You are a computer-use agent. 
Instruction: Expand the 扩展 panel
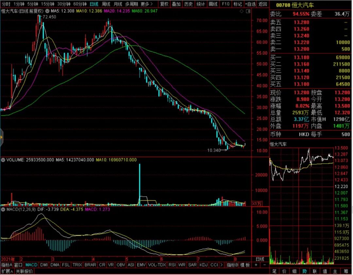coord(7,271)
